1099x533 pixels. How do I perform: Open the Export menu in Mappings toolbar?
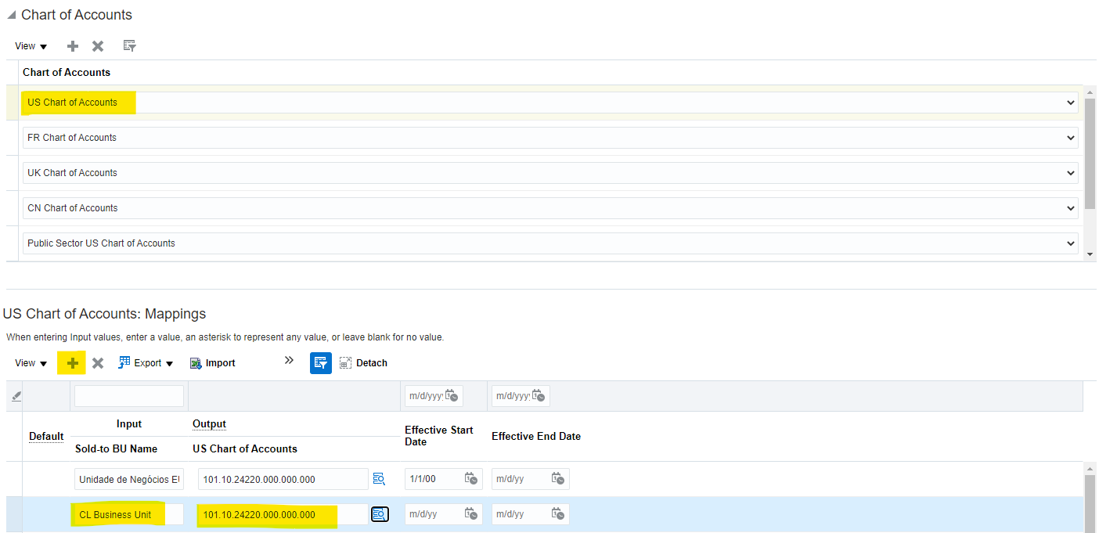[146, 363]
